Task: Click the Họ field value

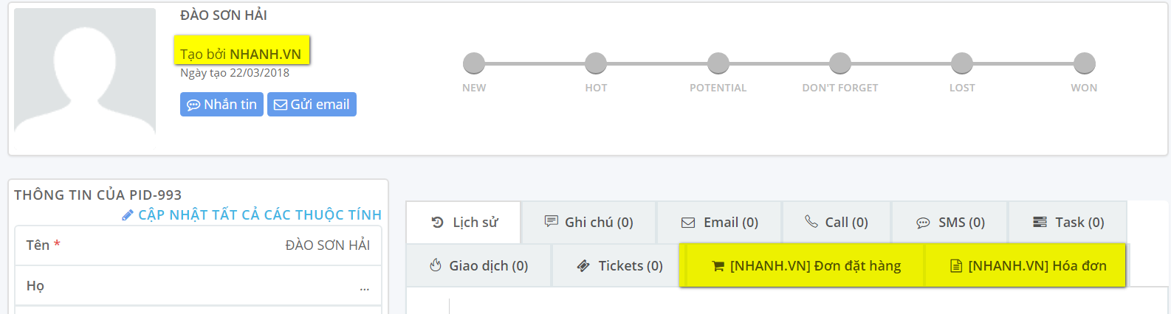Action: [365, 286]
